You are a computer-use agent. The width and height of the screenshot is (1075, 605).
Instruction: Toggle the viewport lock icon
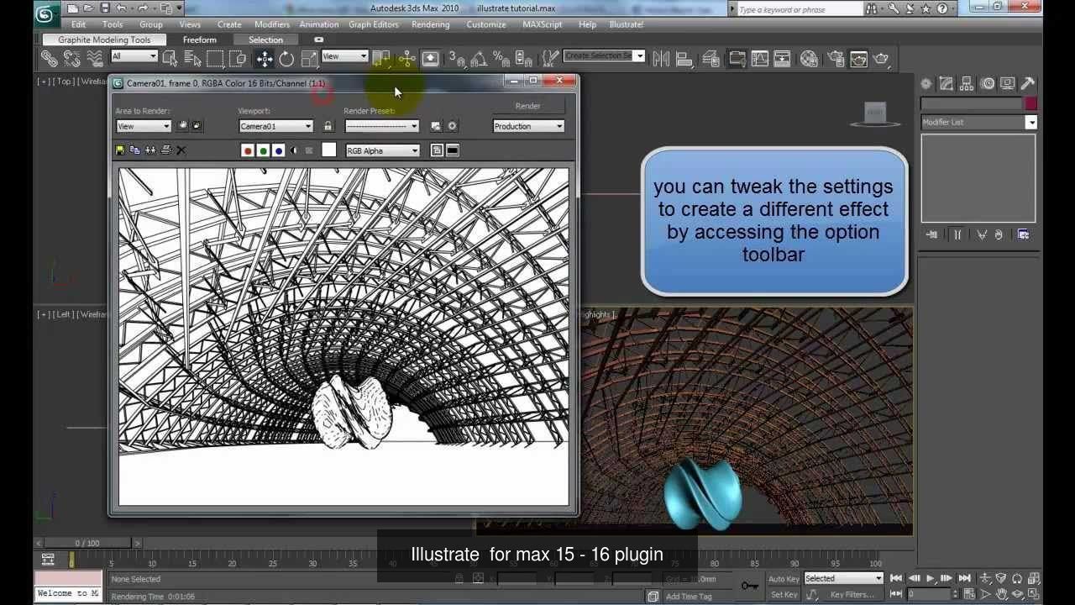[x=328, y=126]
